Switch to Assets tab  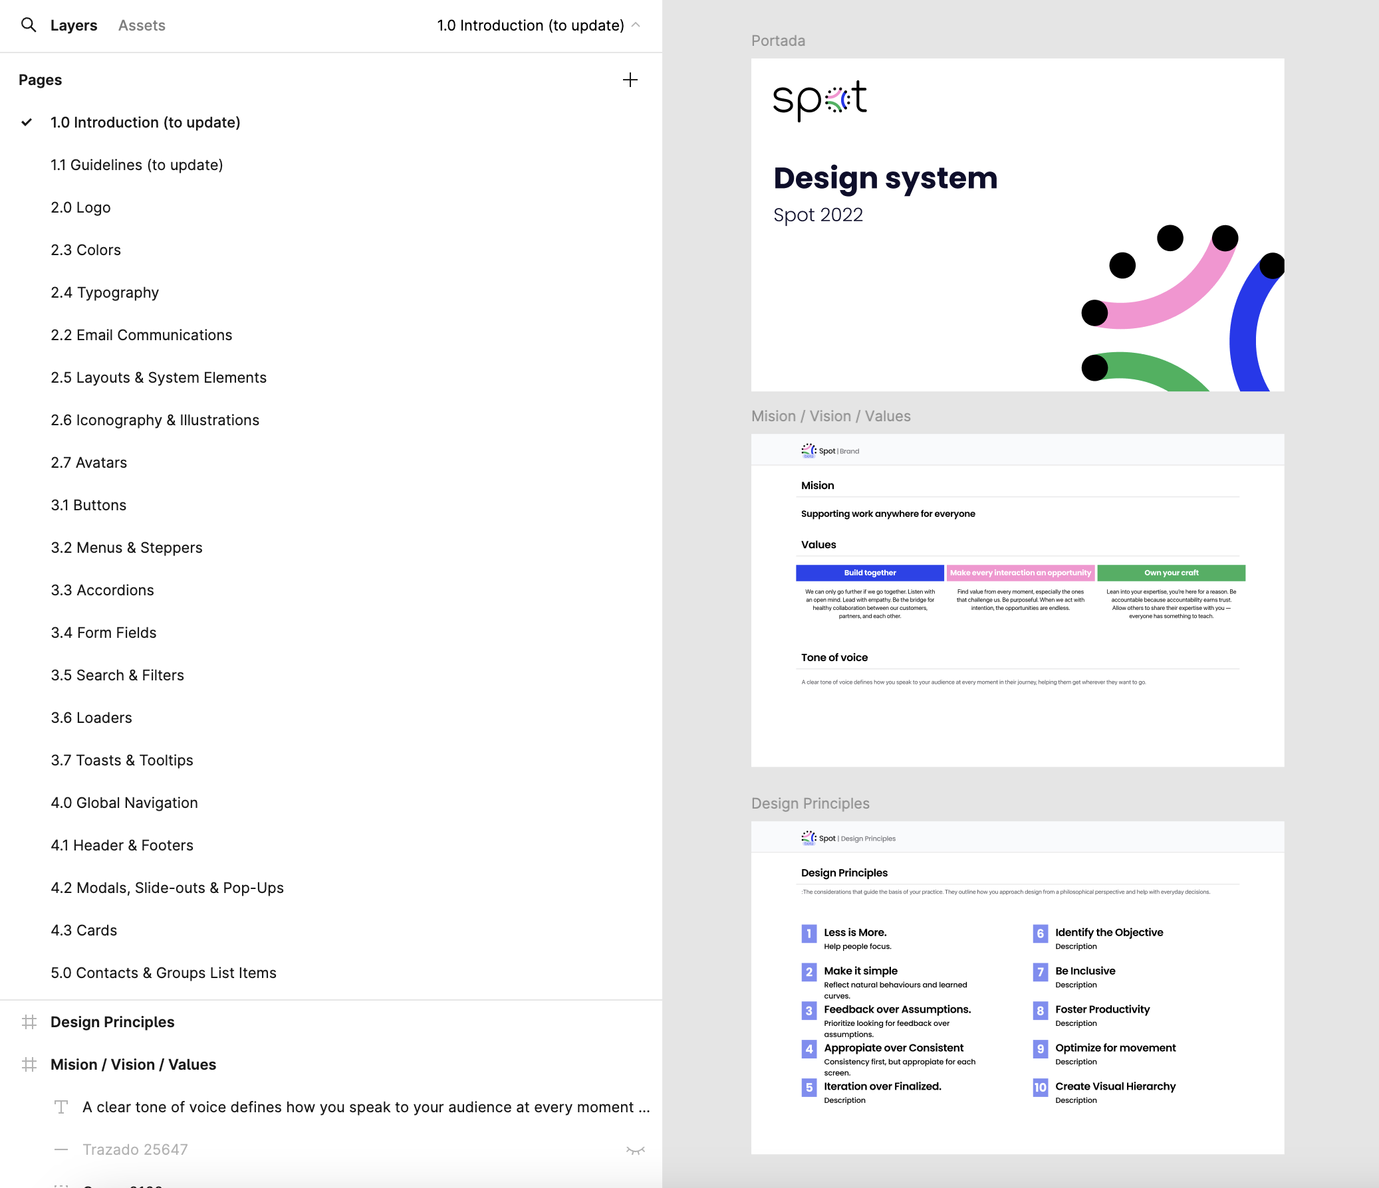tap(142, 25)
